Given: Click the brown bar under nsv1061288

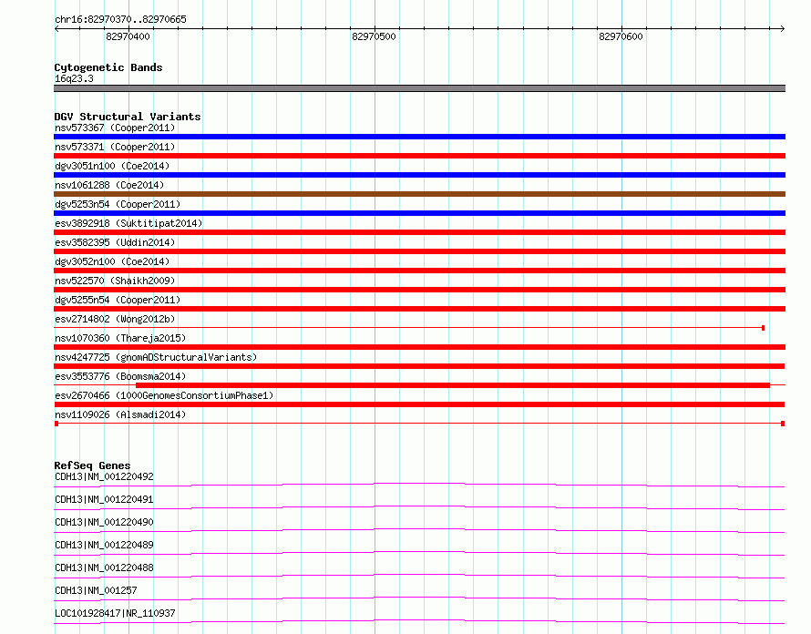Looking at the screenshot, I should tap(419, 194).
